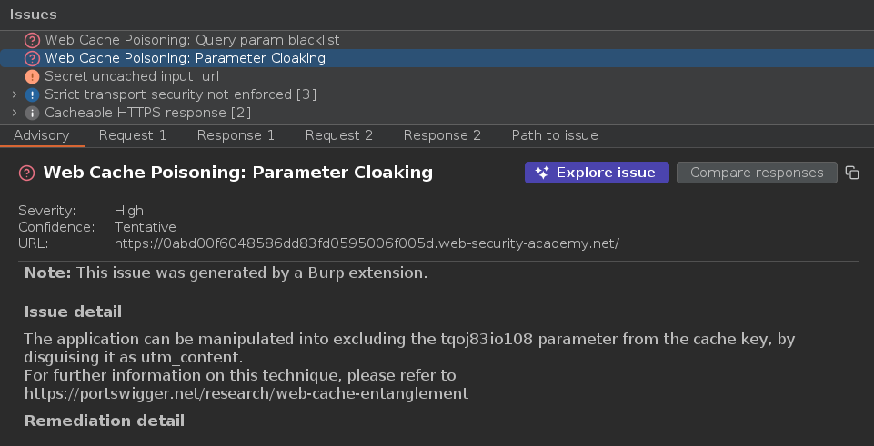Viewport: 874px width, 446px height.
Task: Click the red question icon in the advisory title
Action: 27,173
